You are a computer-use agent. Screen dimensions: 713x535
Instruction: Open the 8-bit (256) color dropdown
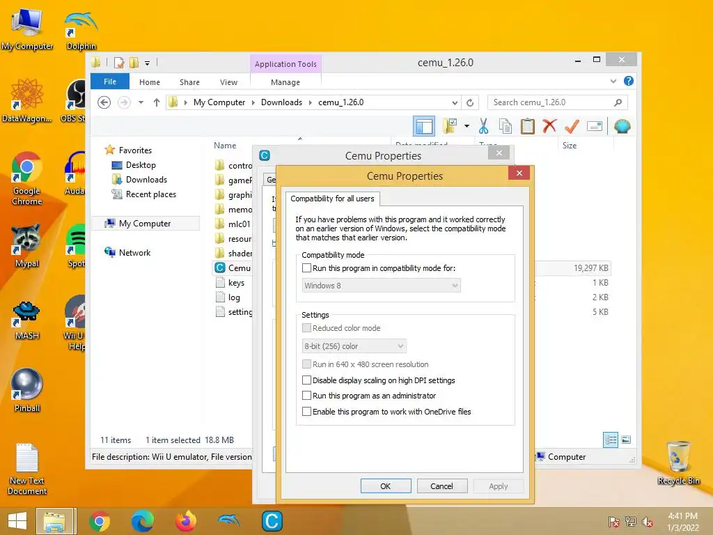(354, 346)
